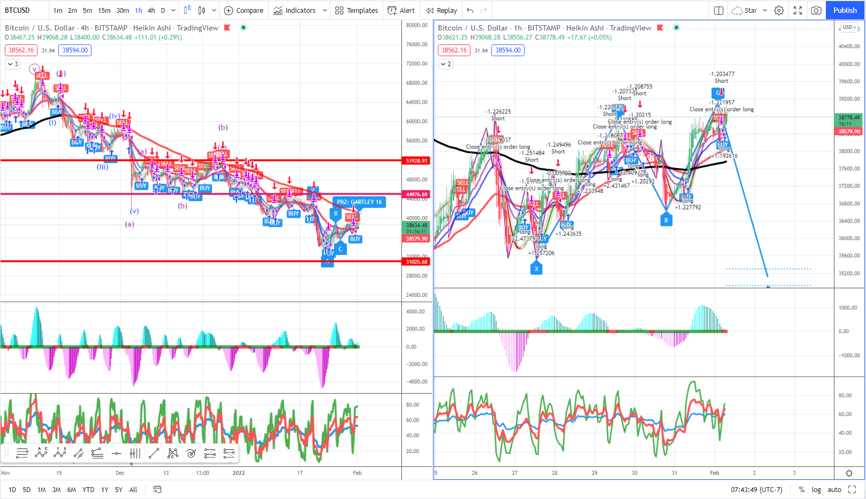Click the redo arrow

coord(484,10)
